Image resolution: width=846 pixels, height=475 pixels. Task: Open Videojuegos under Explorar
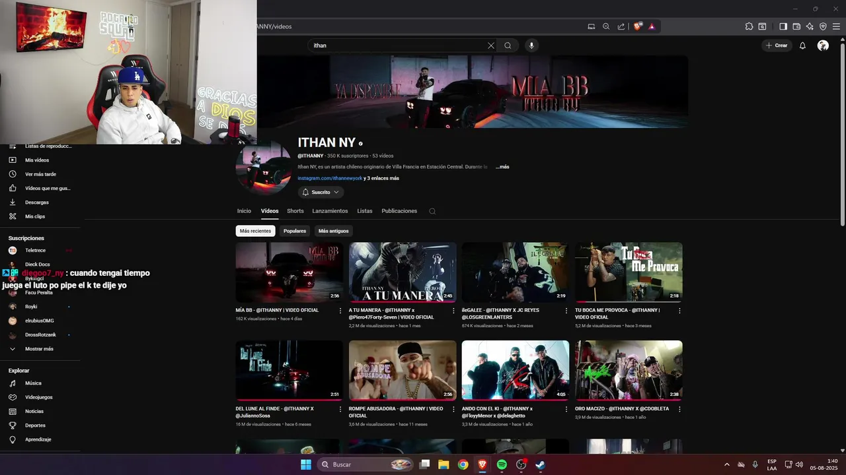tap(39, 397)
